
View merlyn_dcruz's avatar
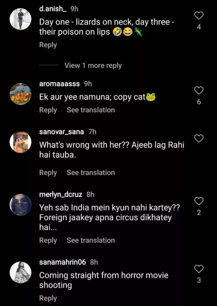pos(20,204)
